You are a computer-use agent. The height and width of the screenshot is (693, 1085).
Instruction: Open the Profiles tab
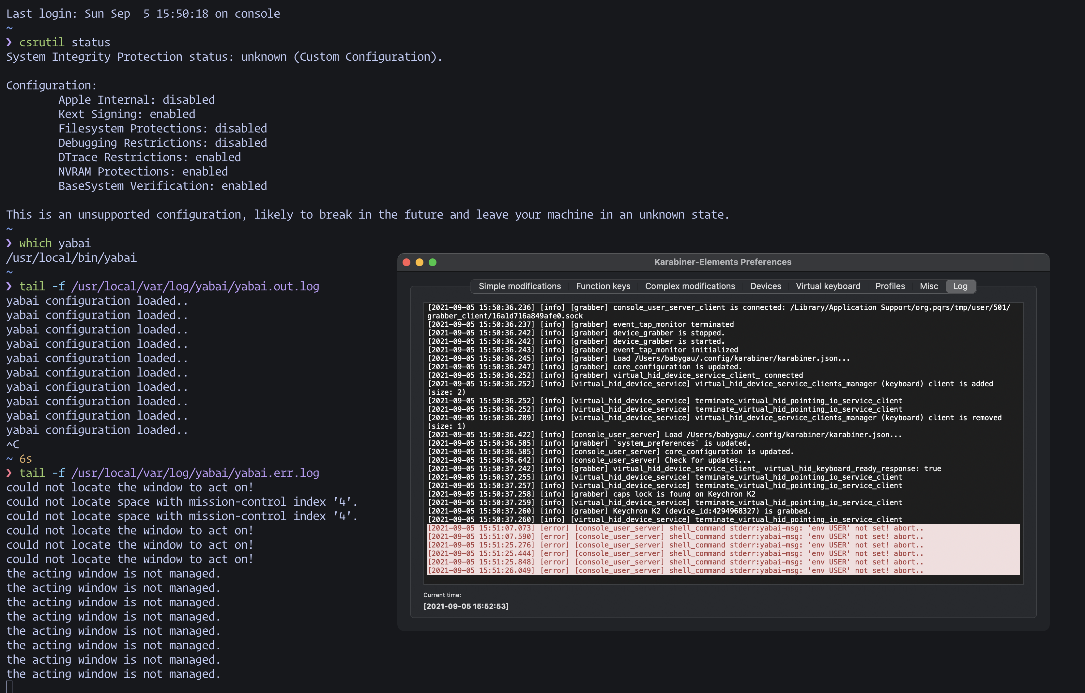890,286
